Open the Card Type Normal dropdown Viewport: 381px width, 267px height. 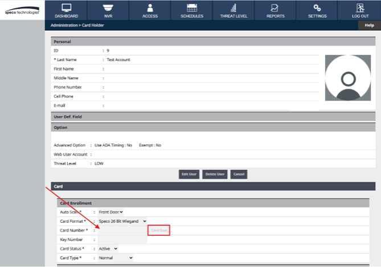[115, 258]
